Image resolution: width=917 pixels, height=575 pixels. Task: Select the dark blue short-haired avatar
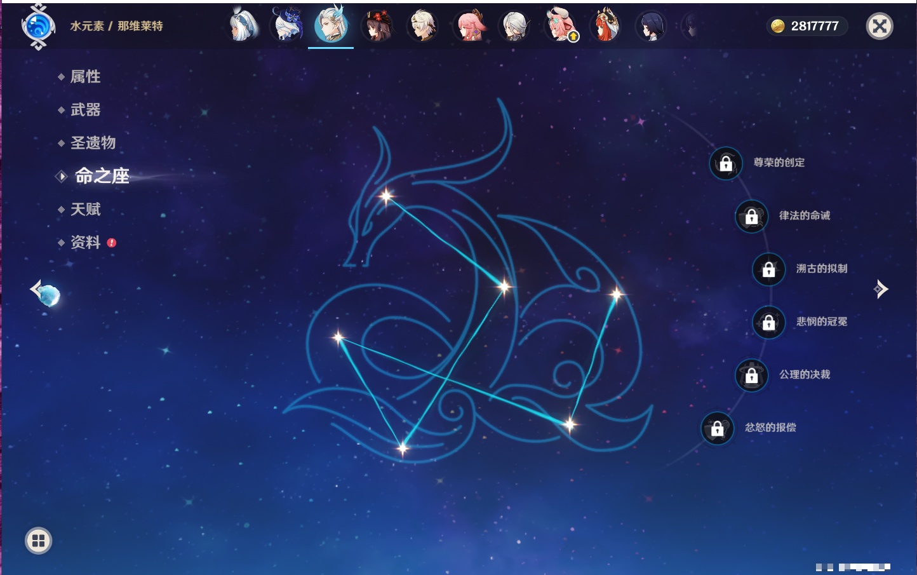pos(652,26)
